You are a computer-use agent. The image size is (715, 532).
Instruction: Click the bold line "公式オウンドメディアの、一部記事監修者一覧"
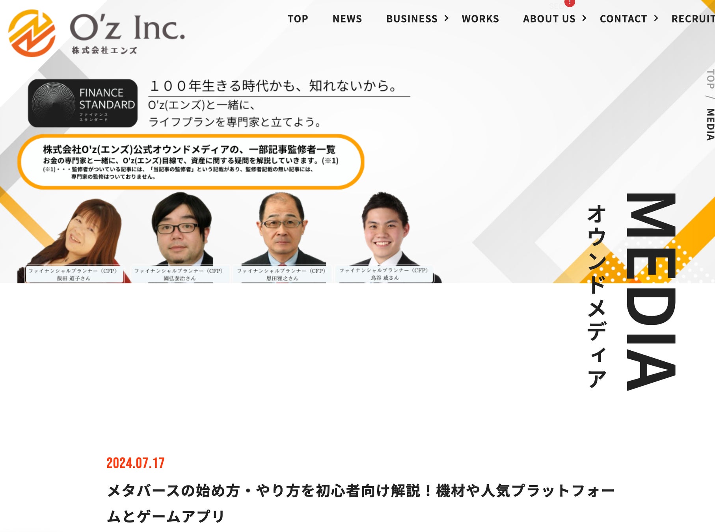point(234,149)
